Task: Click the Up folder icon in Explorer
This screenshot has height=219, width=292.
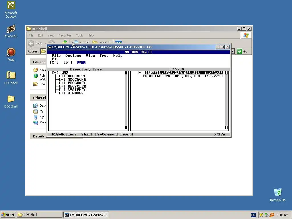Action: (x=65, y=42)
